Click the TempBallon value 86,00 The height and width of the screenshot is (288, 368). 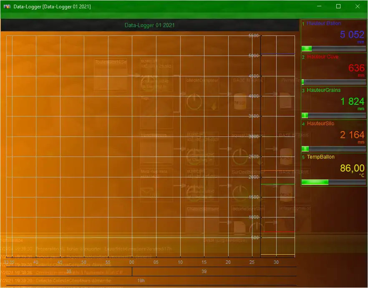(x=352, y=168)
